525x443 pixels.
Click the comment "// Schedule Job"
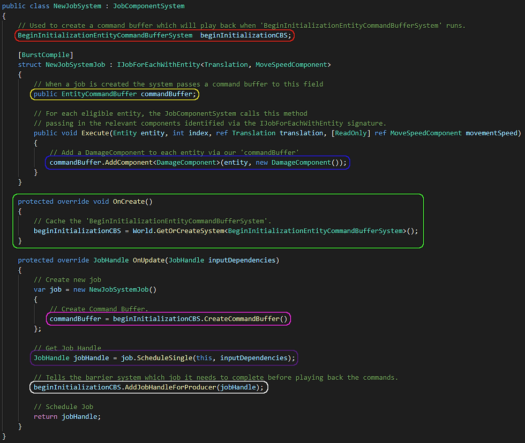(63, 407)
